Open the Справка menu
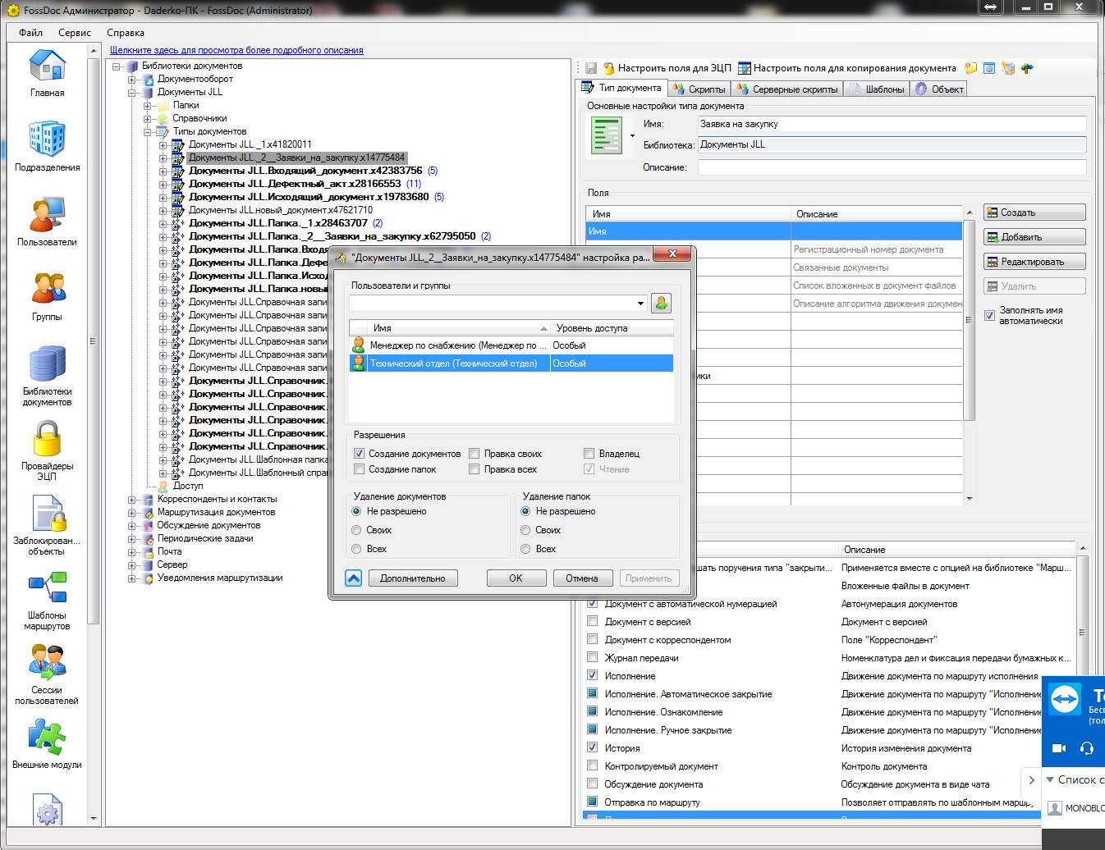1105x850 pixels. [126, 33]
